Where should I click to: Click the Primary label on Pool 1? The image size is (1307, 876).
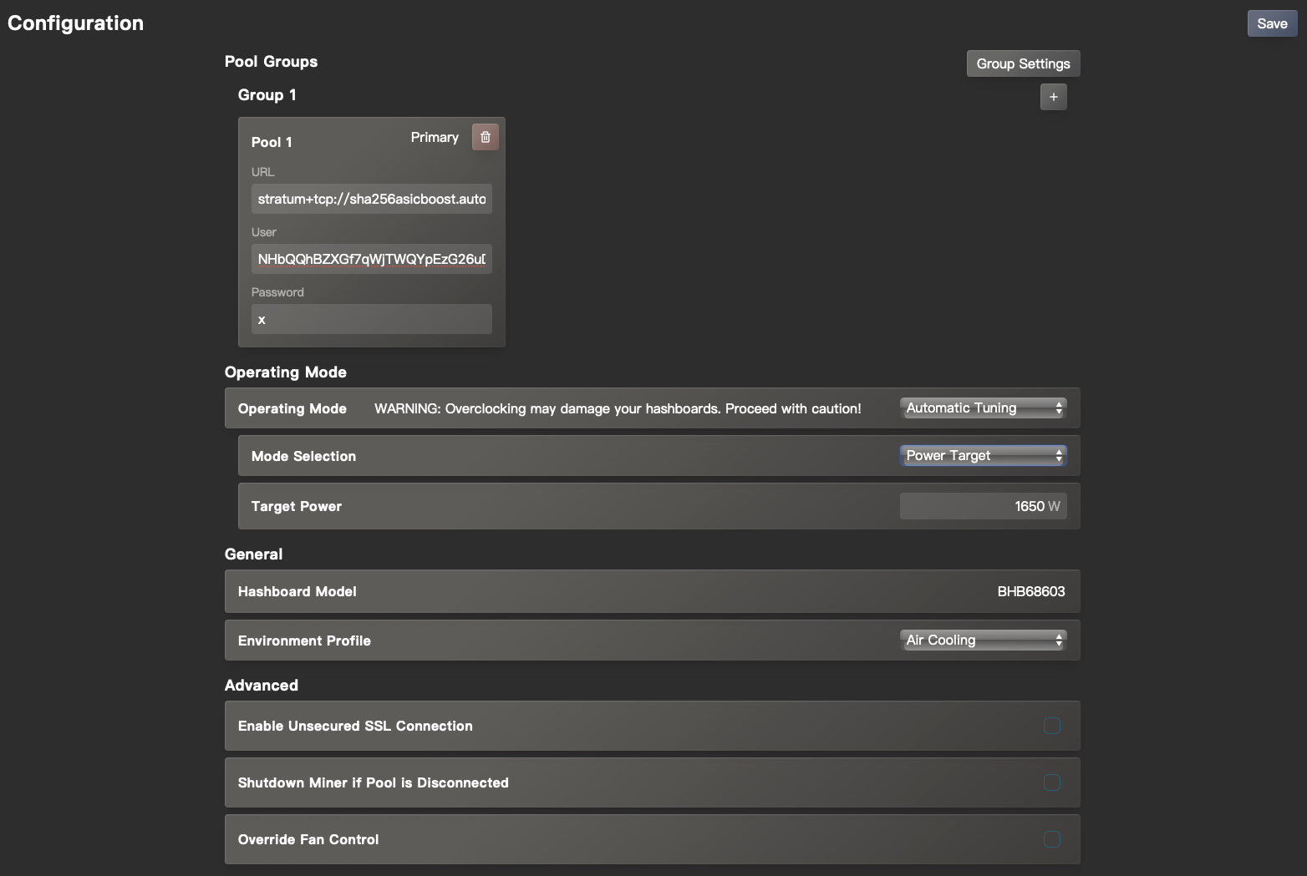pyautogui.click(x=435, y=137)
